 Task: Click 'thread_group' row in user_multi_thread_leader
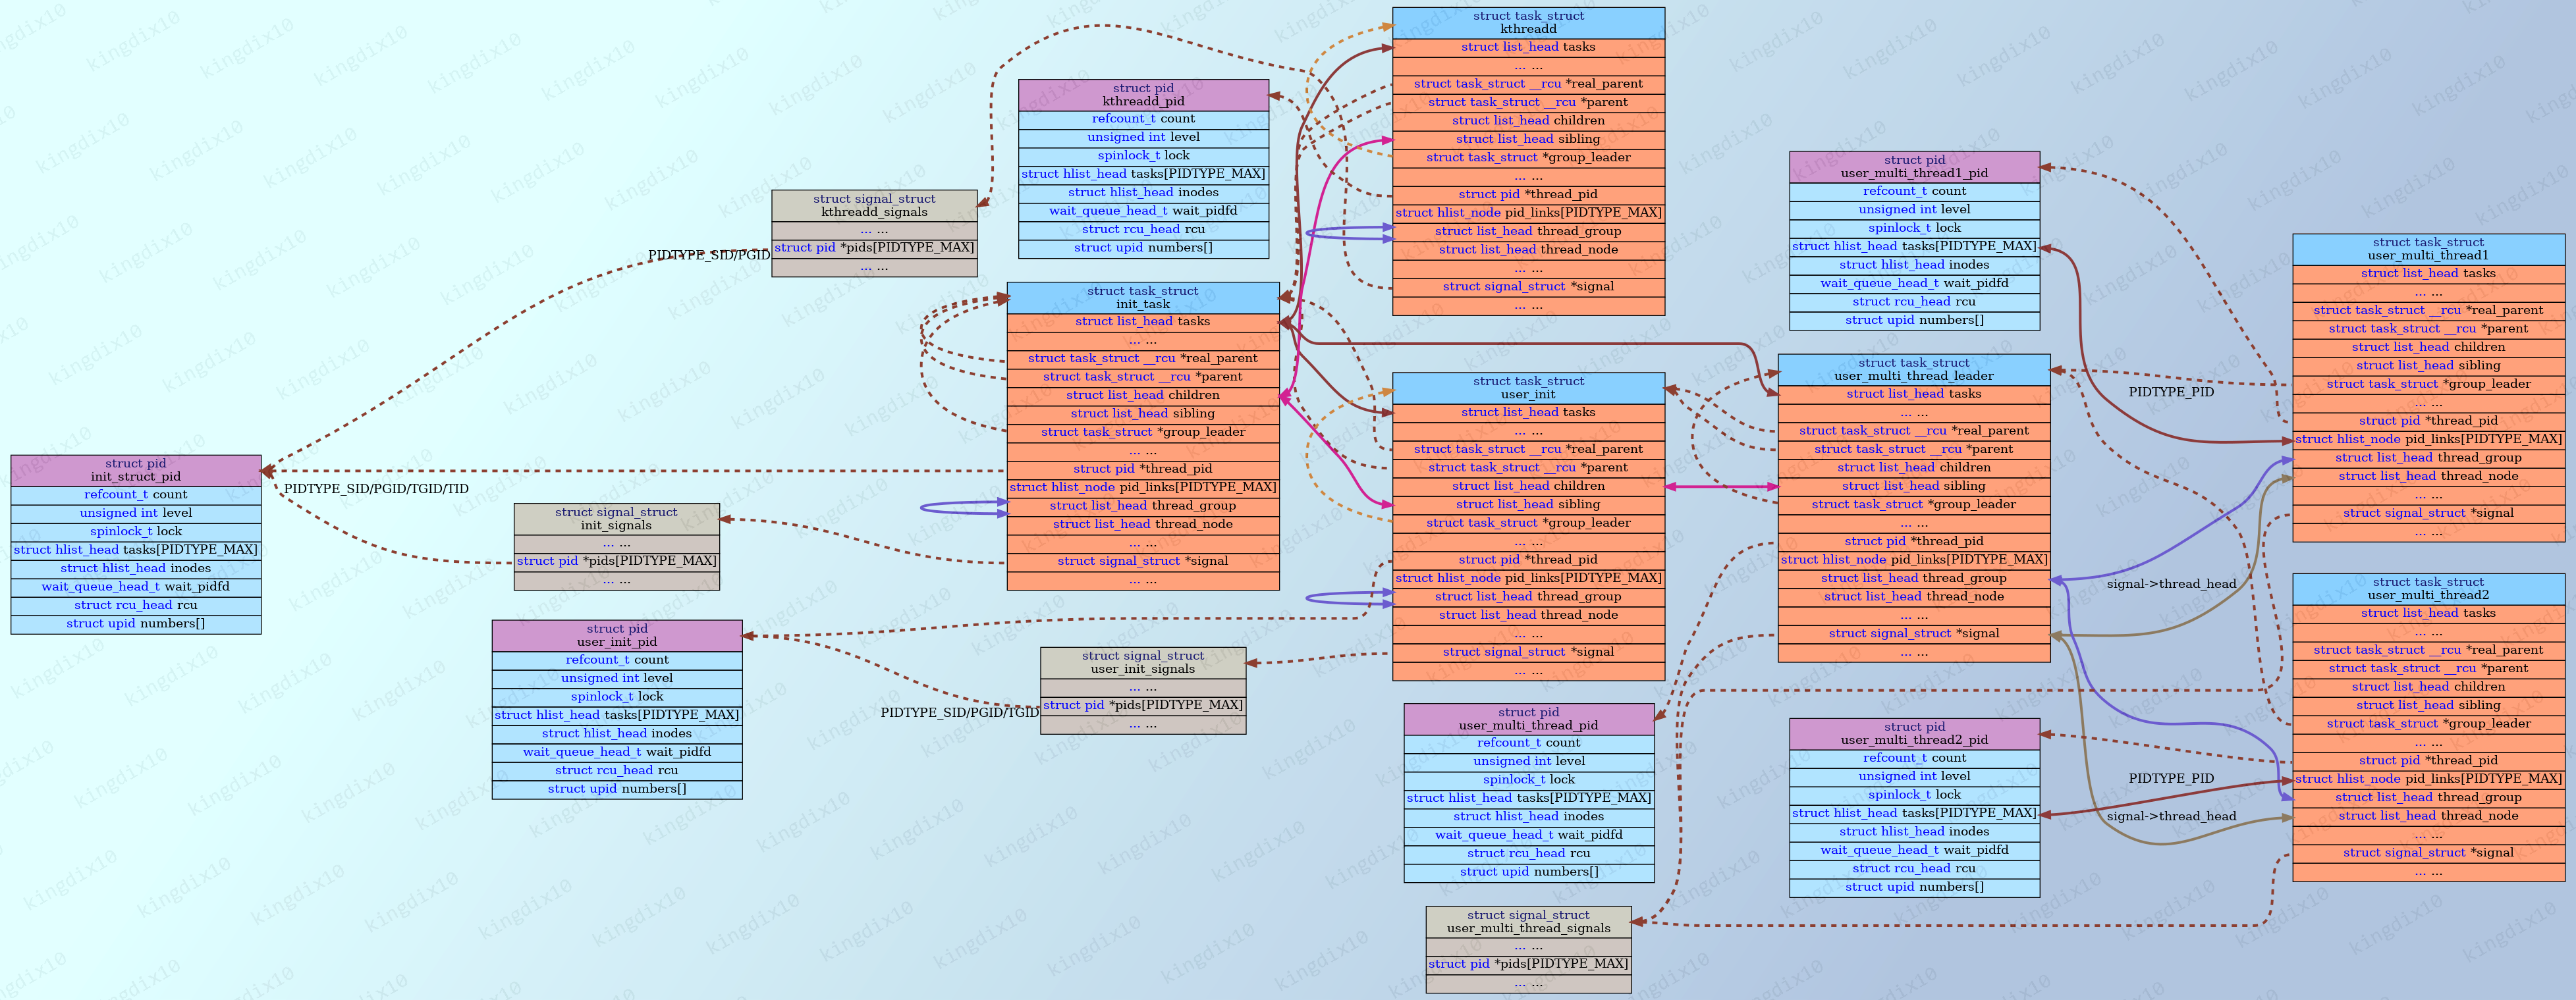tap(1914, 579)
